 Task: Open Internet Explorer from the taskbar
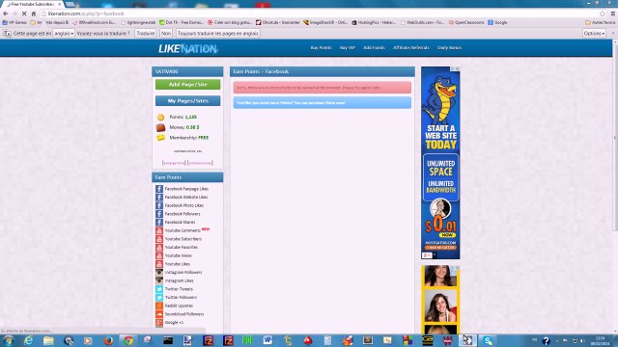click(28, 340)
